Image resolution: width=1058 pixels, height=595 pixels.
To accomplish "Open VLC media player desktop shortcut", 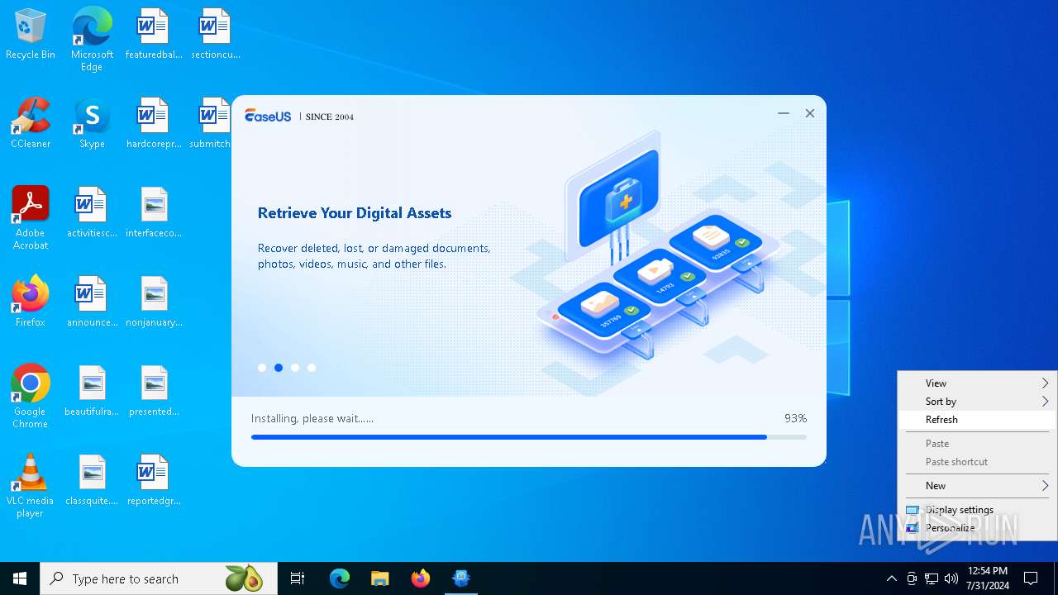I will [x=31, y=485].
